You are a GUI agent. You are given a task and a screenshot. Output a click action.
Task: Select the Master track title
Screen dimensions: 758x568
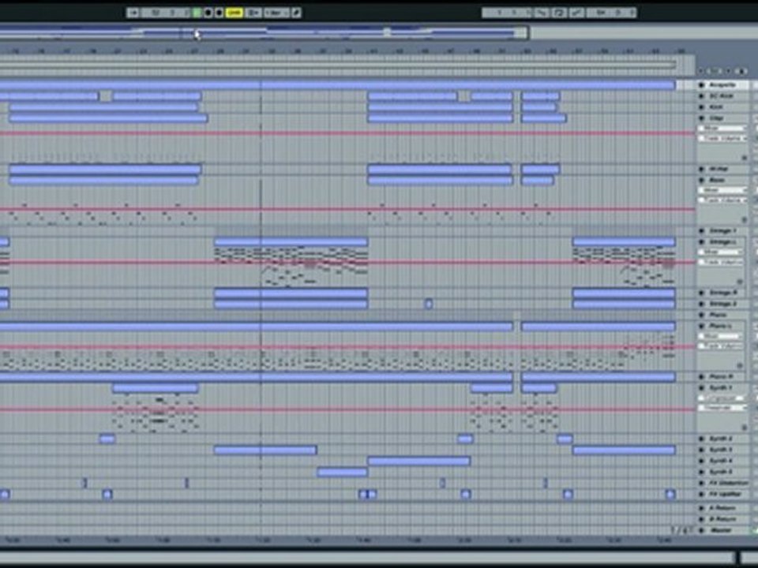coord(721,530)
